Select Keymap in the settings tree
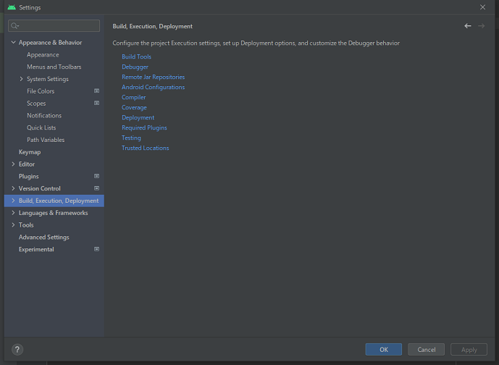Image resolution: width=499 pixels, height=365 pixels. [30, 152]
